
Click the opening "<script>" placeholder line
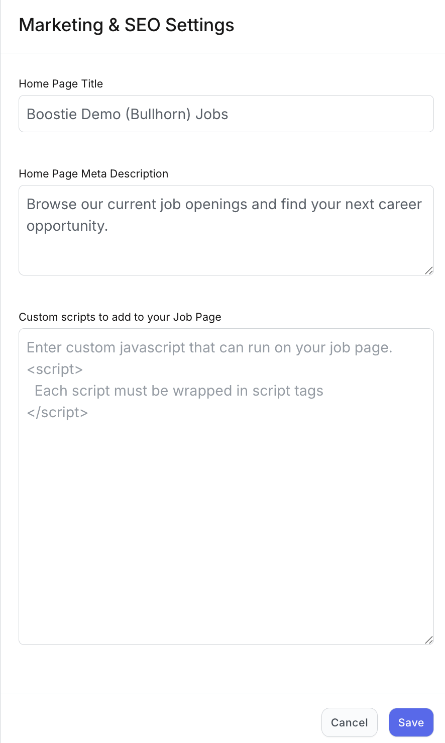tap(55, 369)
